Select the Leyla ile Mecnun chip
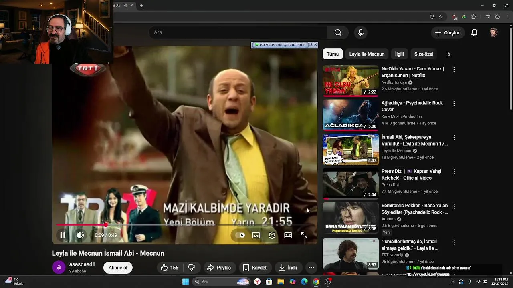 coord(367,54)
